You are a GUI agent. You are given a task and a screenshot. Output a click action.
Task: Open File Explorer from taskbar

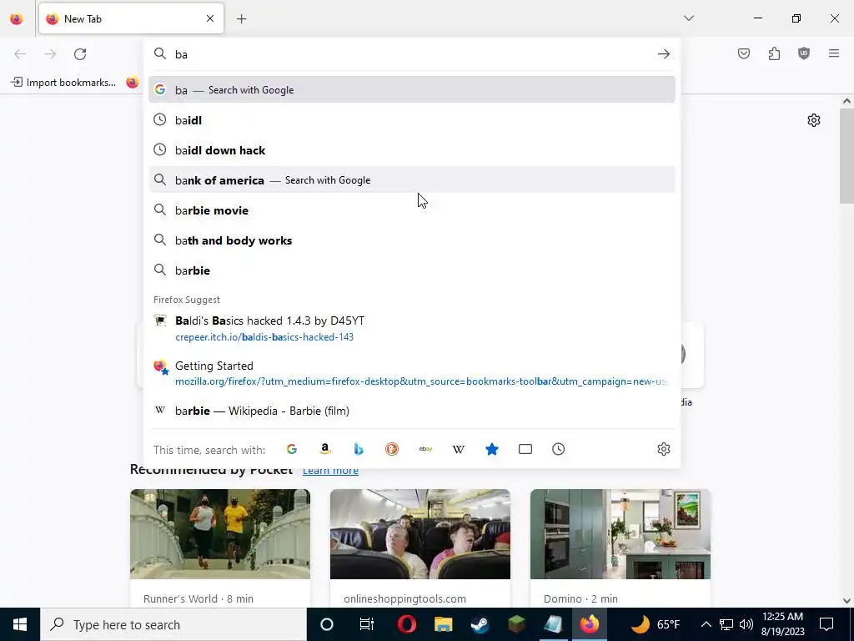click(443, 624)
